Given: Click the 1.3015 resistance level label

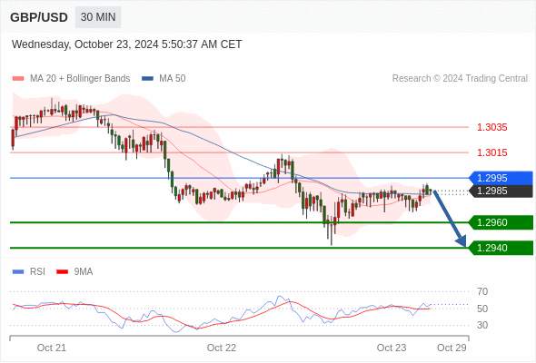Looking at the screenshot, I should (491, 152).
